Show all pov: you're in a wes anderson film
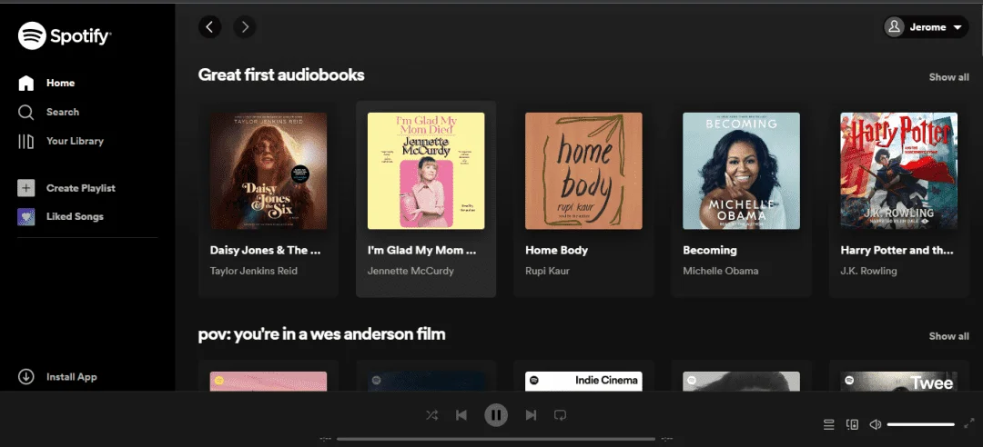Viewport: 983px width, 447px height. click(x=948, y=336)
